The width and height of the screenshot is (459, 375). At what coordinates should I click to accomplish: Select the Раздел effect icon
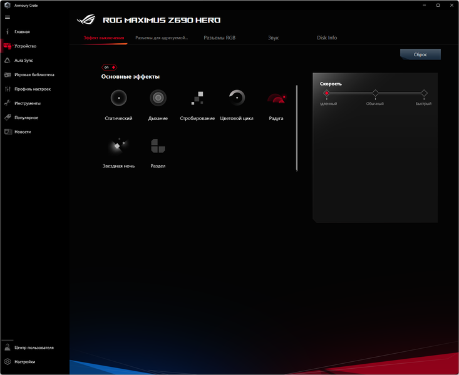pos(158,146)
